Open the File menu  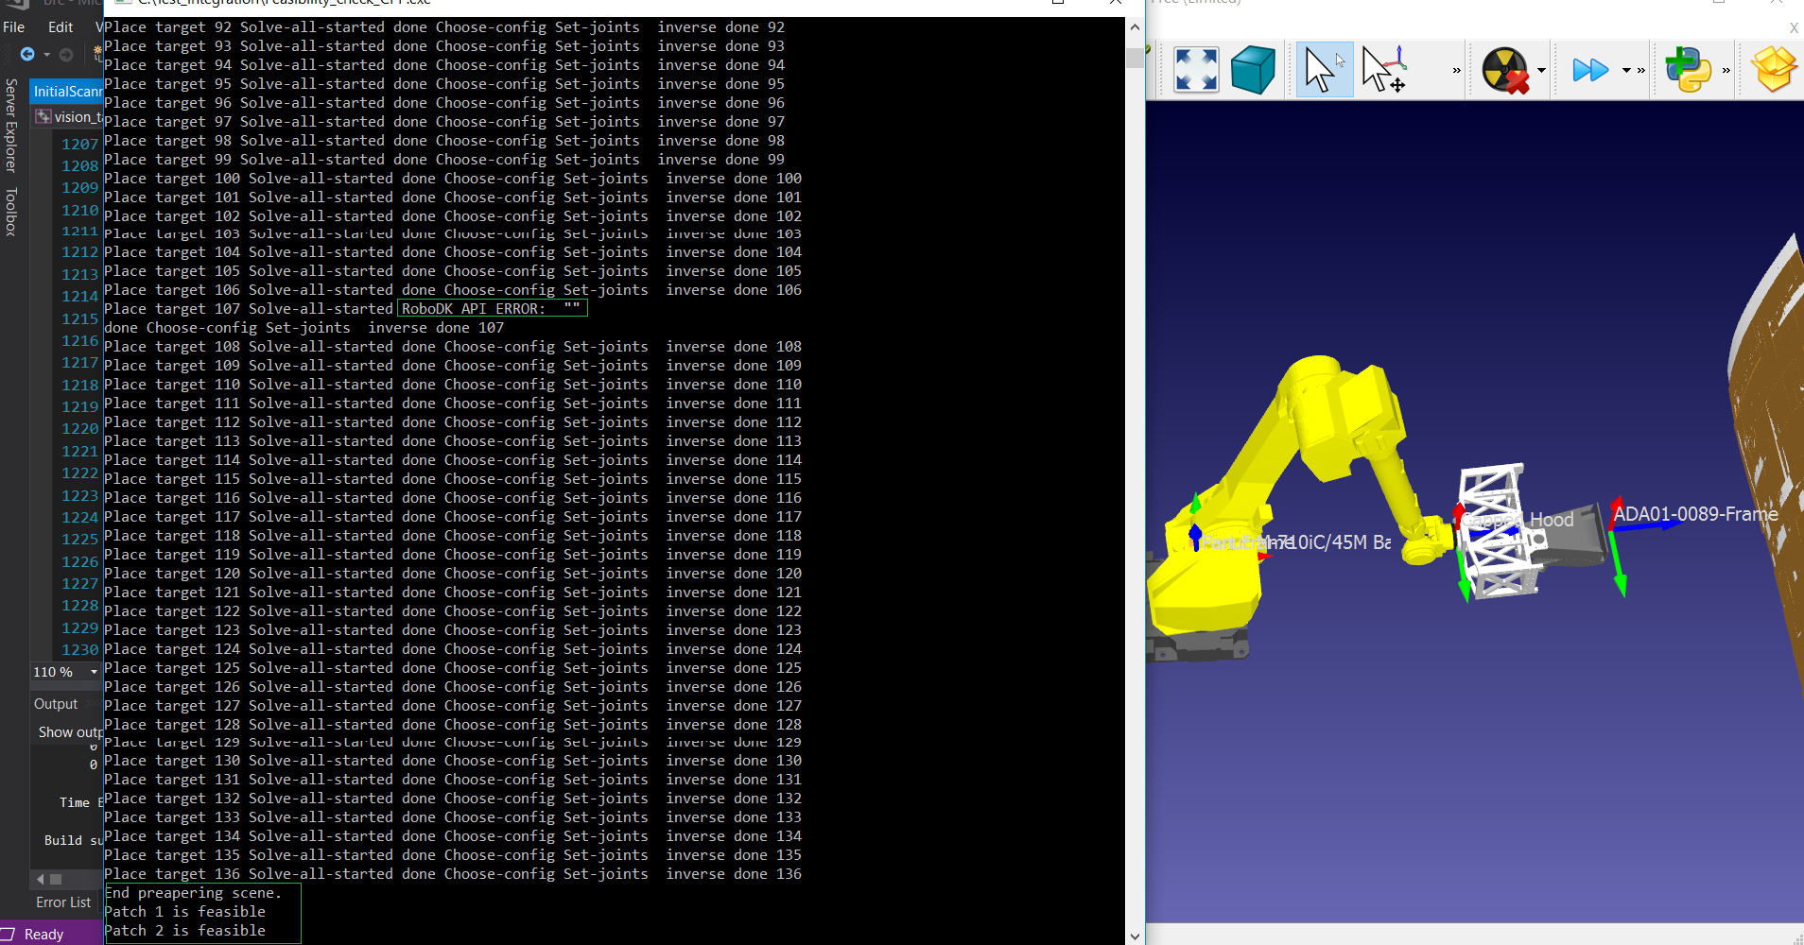(x=14, y=27)
